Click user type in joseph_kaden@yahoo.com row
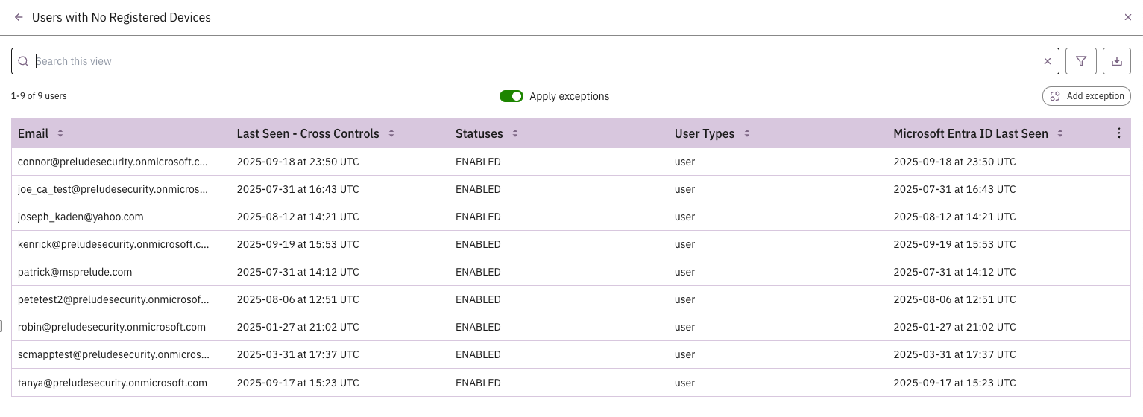The image size is (1143, 417). (x=684, y=217)
